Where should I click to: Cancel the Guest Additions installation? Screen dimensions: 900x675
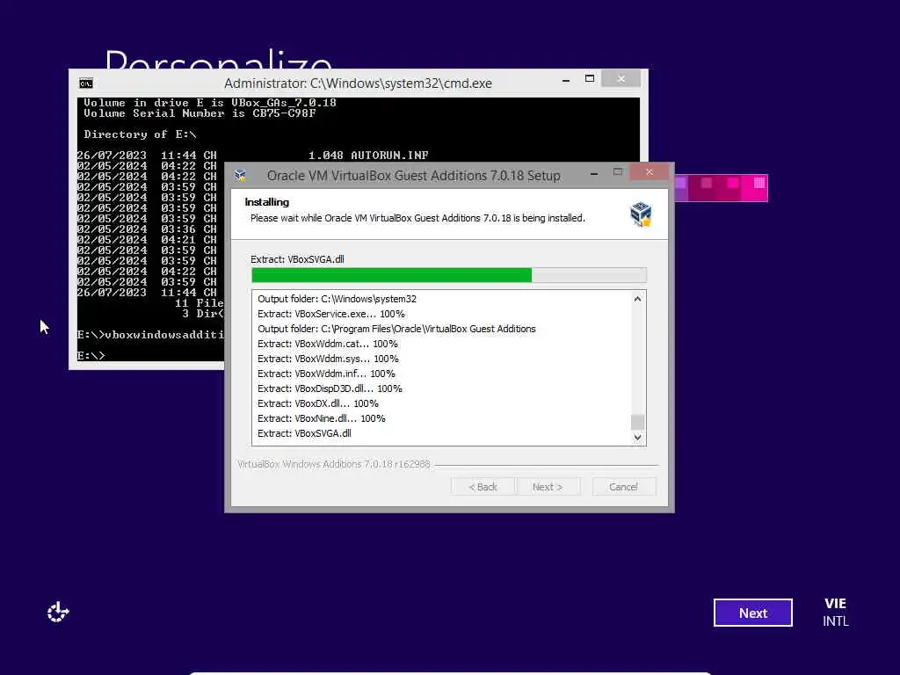click(623, 487)
